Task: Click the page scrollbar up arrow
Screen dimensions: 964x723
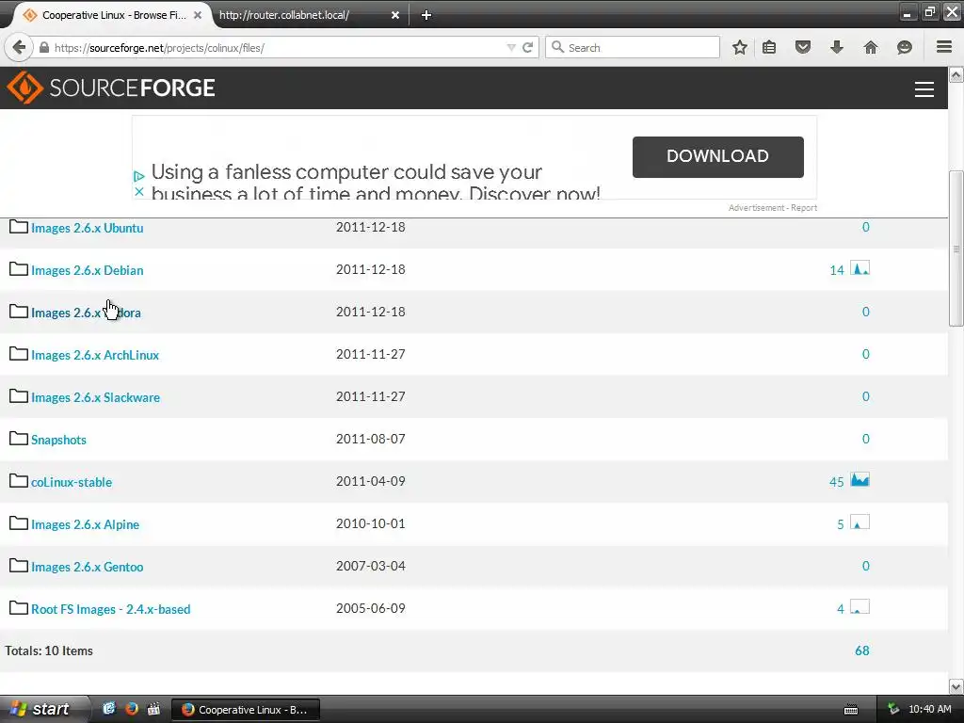Action: point(956,75)
